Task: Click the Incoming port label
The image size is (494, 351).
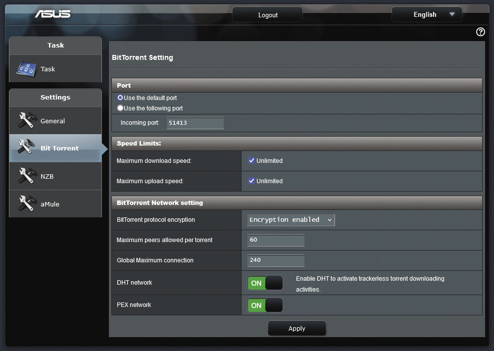Action: coord(140,123)
